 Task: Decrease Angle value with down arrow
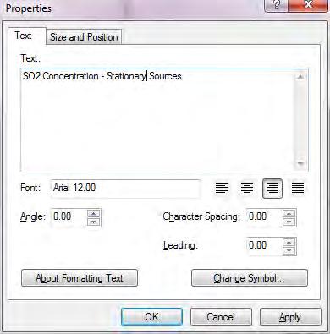pos(94,222)
